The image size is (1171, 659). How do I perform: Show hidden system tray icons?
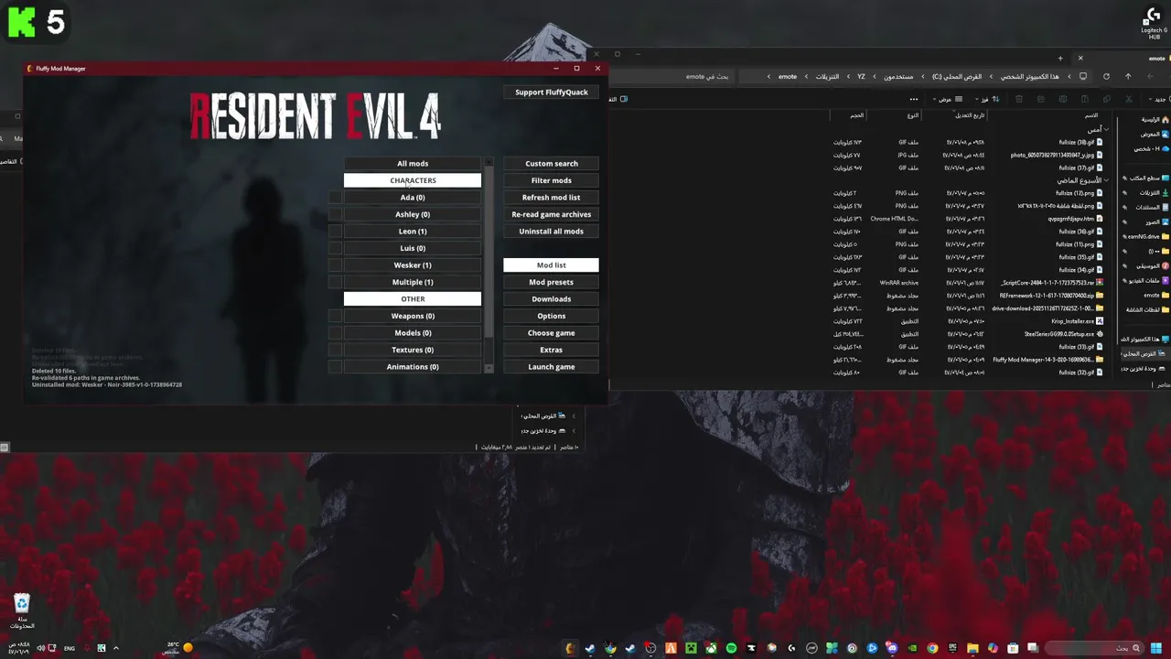click(x=115, y=648)
